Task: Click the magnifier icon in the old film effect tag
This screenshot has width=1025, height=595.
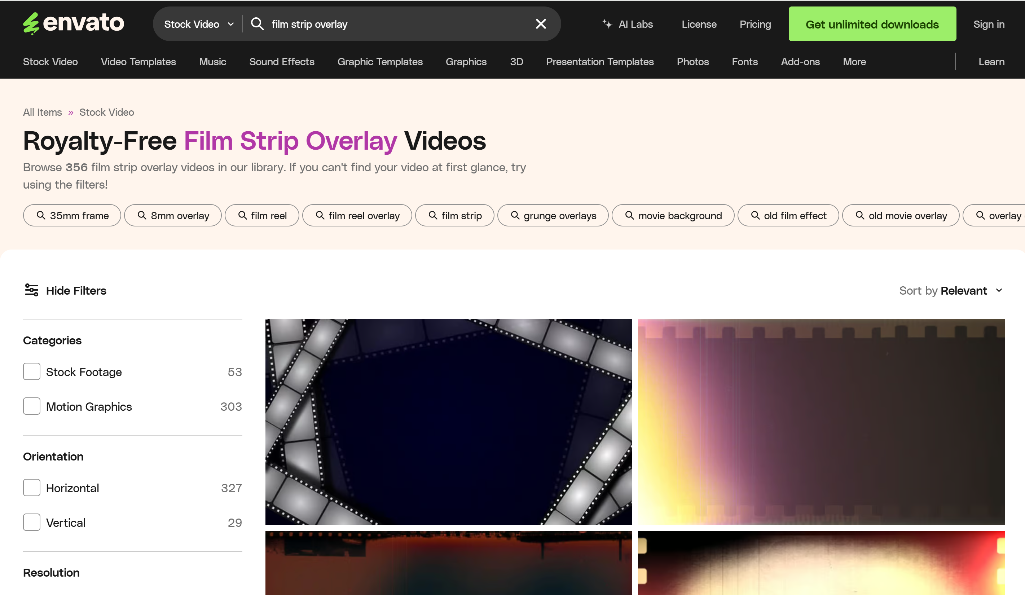Action: coord(755,215)
